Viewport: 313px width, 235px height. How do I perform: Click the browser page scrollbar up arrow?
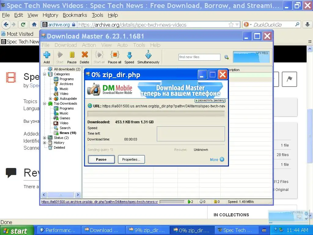coord(310,49)
